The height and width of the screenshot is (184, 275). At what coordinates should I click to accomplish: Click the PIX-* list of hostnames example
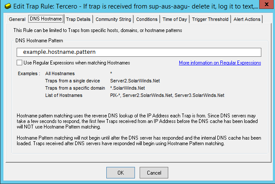click(167, 95)
